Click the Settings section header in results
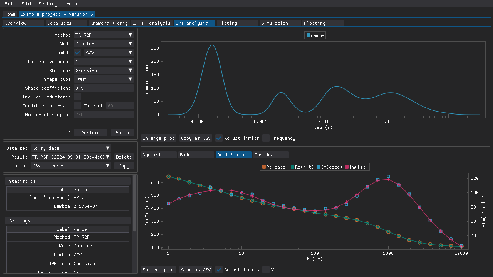Viewport: 493px width, 277px height. pyautogui.click(x=68, y=221)
